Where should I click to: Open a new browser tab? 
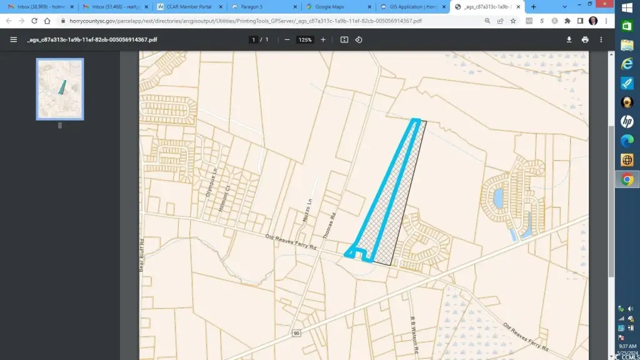tap(533, 7)
